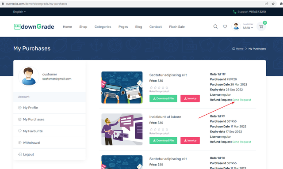283x169 pixels.
Task: Download File for Order 119
Action: point(163,98)
